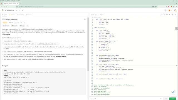Switch to the Submissions tab
Image resolution: width=178 pixels, height=100 pixels.
coord(29,15)
